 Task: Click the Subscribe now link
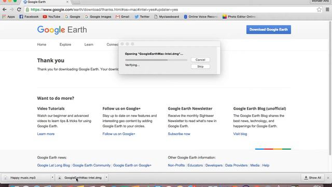tap(179, 134)
